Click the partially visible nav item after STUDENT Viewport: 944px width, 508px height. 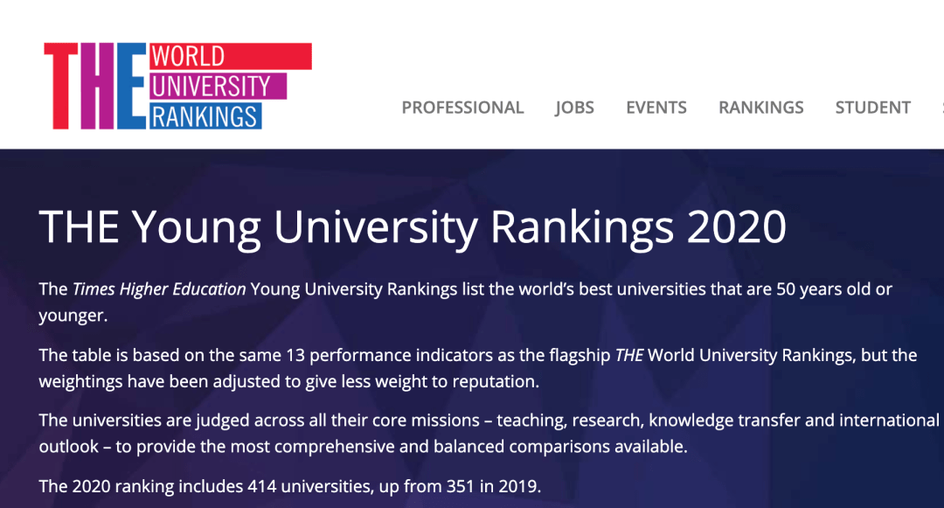pyautogui.click(x=941, y=107)
